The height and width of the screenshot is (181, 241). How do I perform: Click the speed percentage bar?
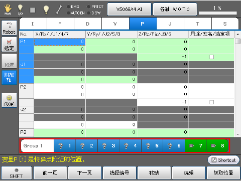(218, 13)
